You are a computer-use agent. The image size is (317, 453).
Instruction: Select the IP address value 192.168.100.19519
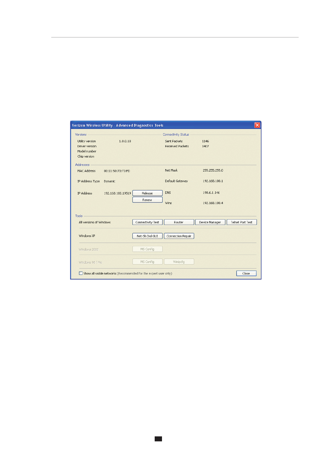[x=118, y=193]
